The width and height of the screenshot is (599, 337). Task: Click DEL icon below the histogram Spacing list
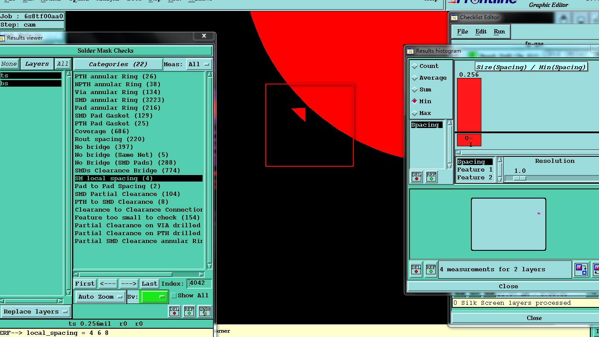coord(416,177)
